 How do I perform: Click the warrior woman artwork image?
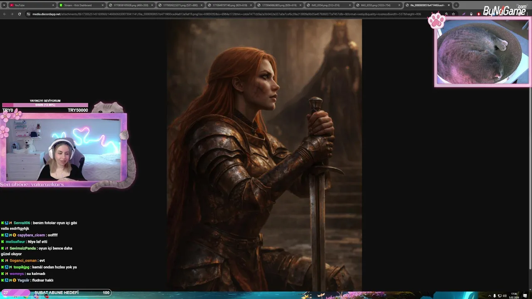264,154
